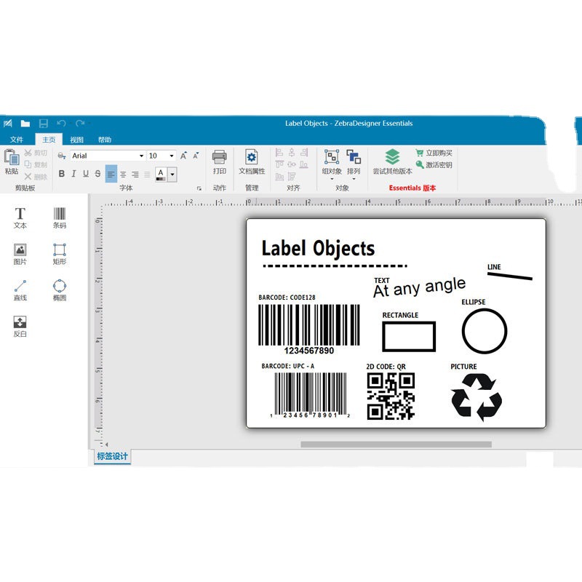
Task: Select the Rectangle (矩形) tool
Action: (60, 254)
